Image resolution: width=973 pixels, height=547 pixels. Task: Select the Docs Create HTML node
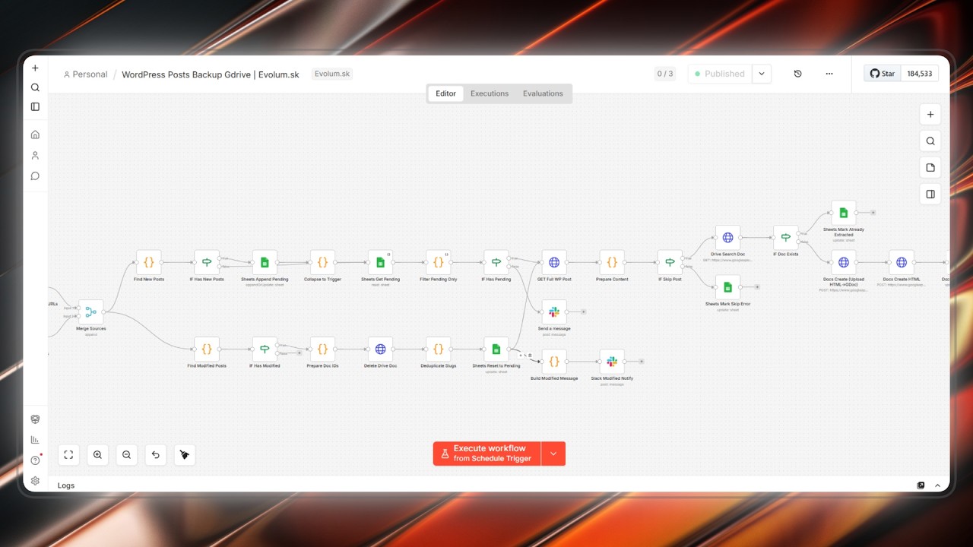coord(902,262)
